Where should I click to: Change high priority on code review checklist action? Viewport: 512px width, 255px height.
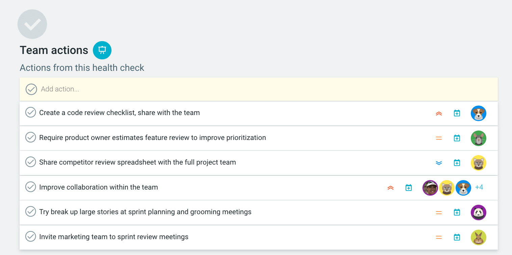click(439, 114)
